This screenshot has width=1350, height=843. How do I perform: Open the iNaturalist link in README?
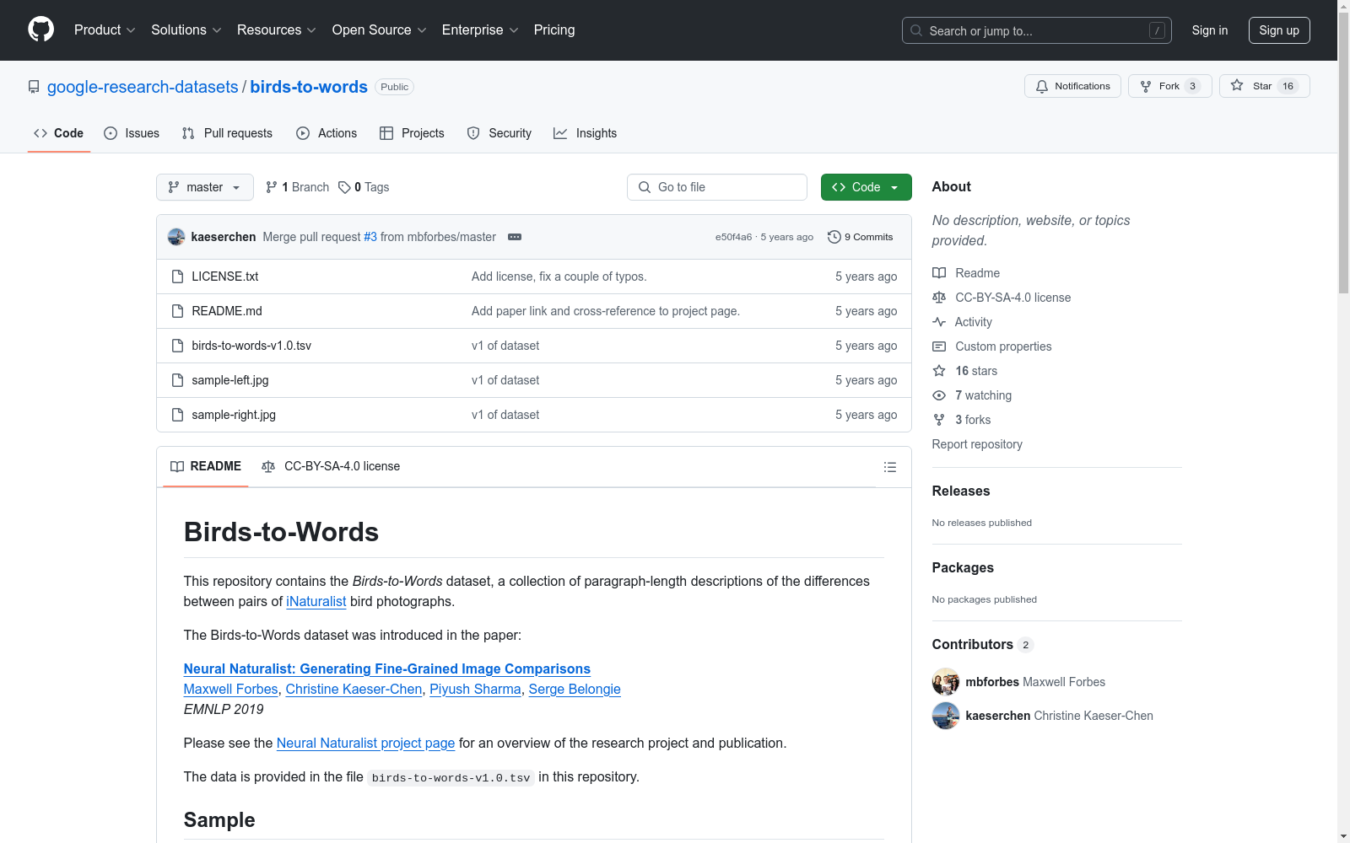coord(316,602)
